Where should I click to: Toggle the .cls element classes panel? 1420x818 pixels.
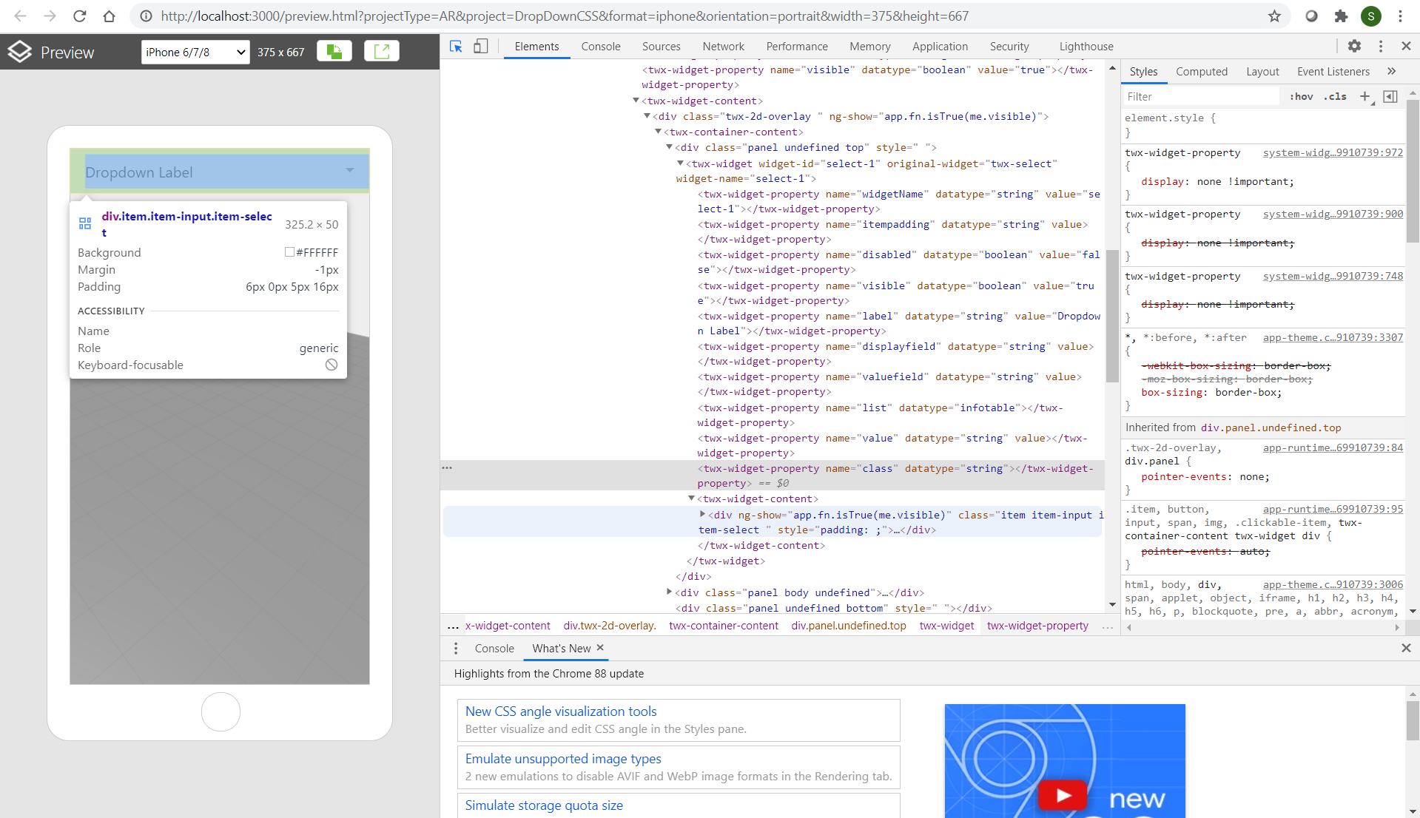1335,97
